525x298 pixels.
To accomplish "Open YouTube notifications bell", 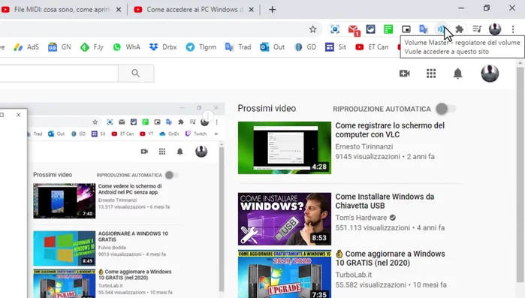I will coord(457,74).
